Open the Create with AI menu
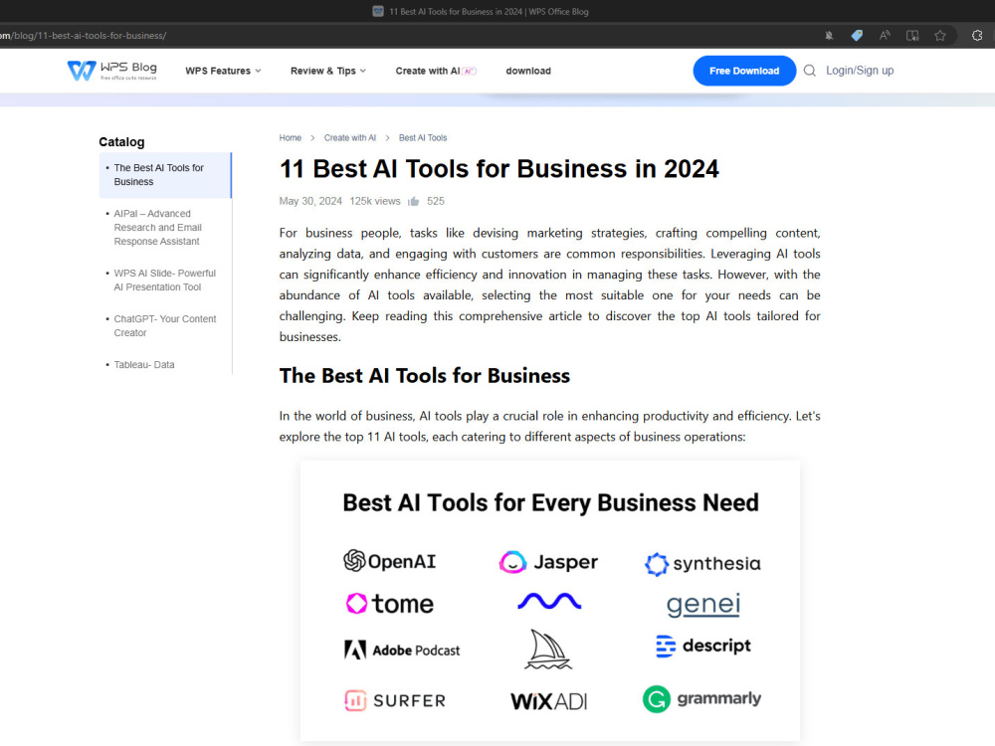995x746 pixels. 436,71
